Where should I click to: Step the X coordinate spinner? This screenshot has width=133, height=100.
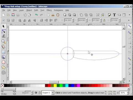[73, 20]
